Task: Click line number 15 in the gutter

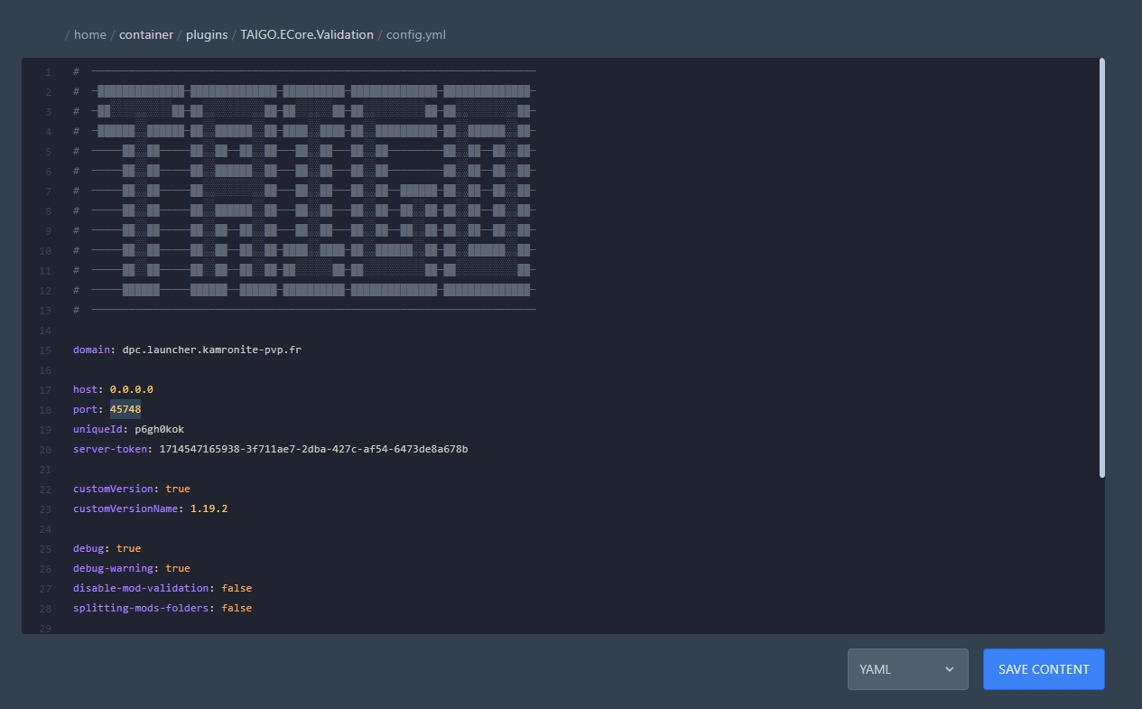Action: coord(45,350)
